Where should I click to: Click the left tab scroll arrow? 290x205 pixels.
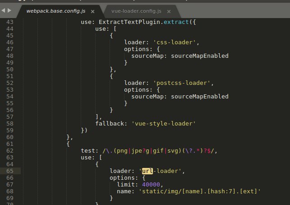click(x=4, y=10)
